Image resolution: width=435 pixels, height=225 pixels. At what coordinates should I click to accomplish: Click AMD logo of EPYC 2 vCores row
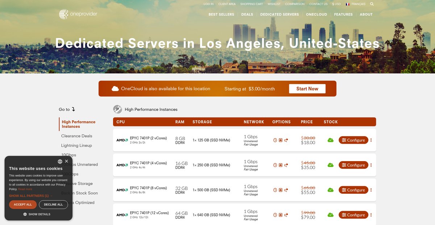(122, 140)
